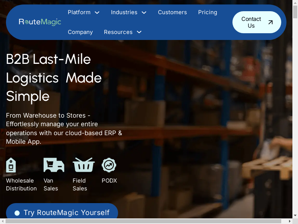Click the vertical scrollbar down arrow
Viewport: 298px width, 224px height.
coord(295,215)
